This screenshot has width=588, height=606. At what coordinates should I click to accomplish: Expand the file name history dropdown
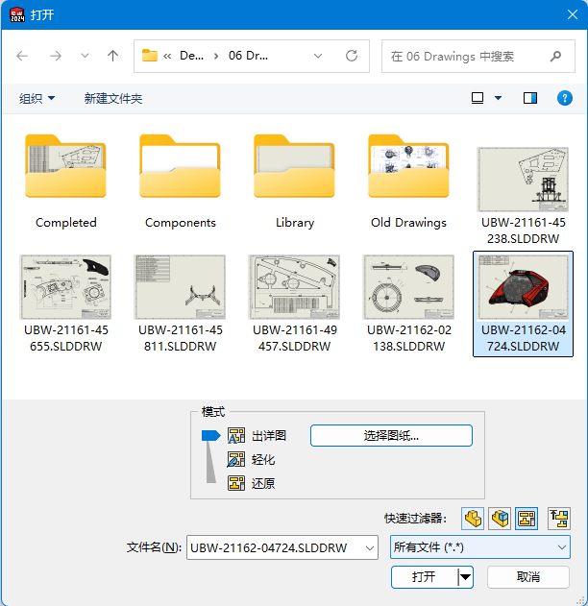pyautogui.click(x=369, y=547)
